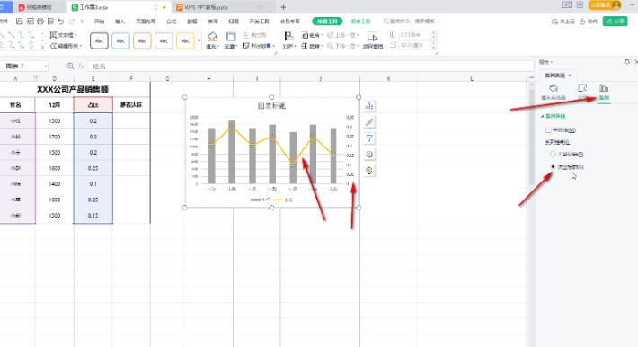This screenshot has height=347, width=638.
Task: Click the print icon in quick access bar
Action: tap(40, 22)
